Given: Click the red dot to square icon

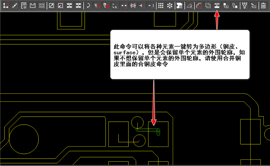Looking at the screenshot, I should (x=106, y=5).
